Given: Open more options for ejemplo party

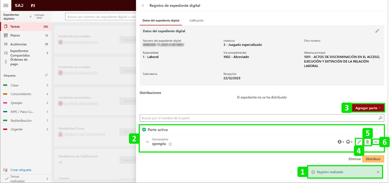Looking at the screenshot, I should click(x=376, y=142).
